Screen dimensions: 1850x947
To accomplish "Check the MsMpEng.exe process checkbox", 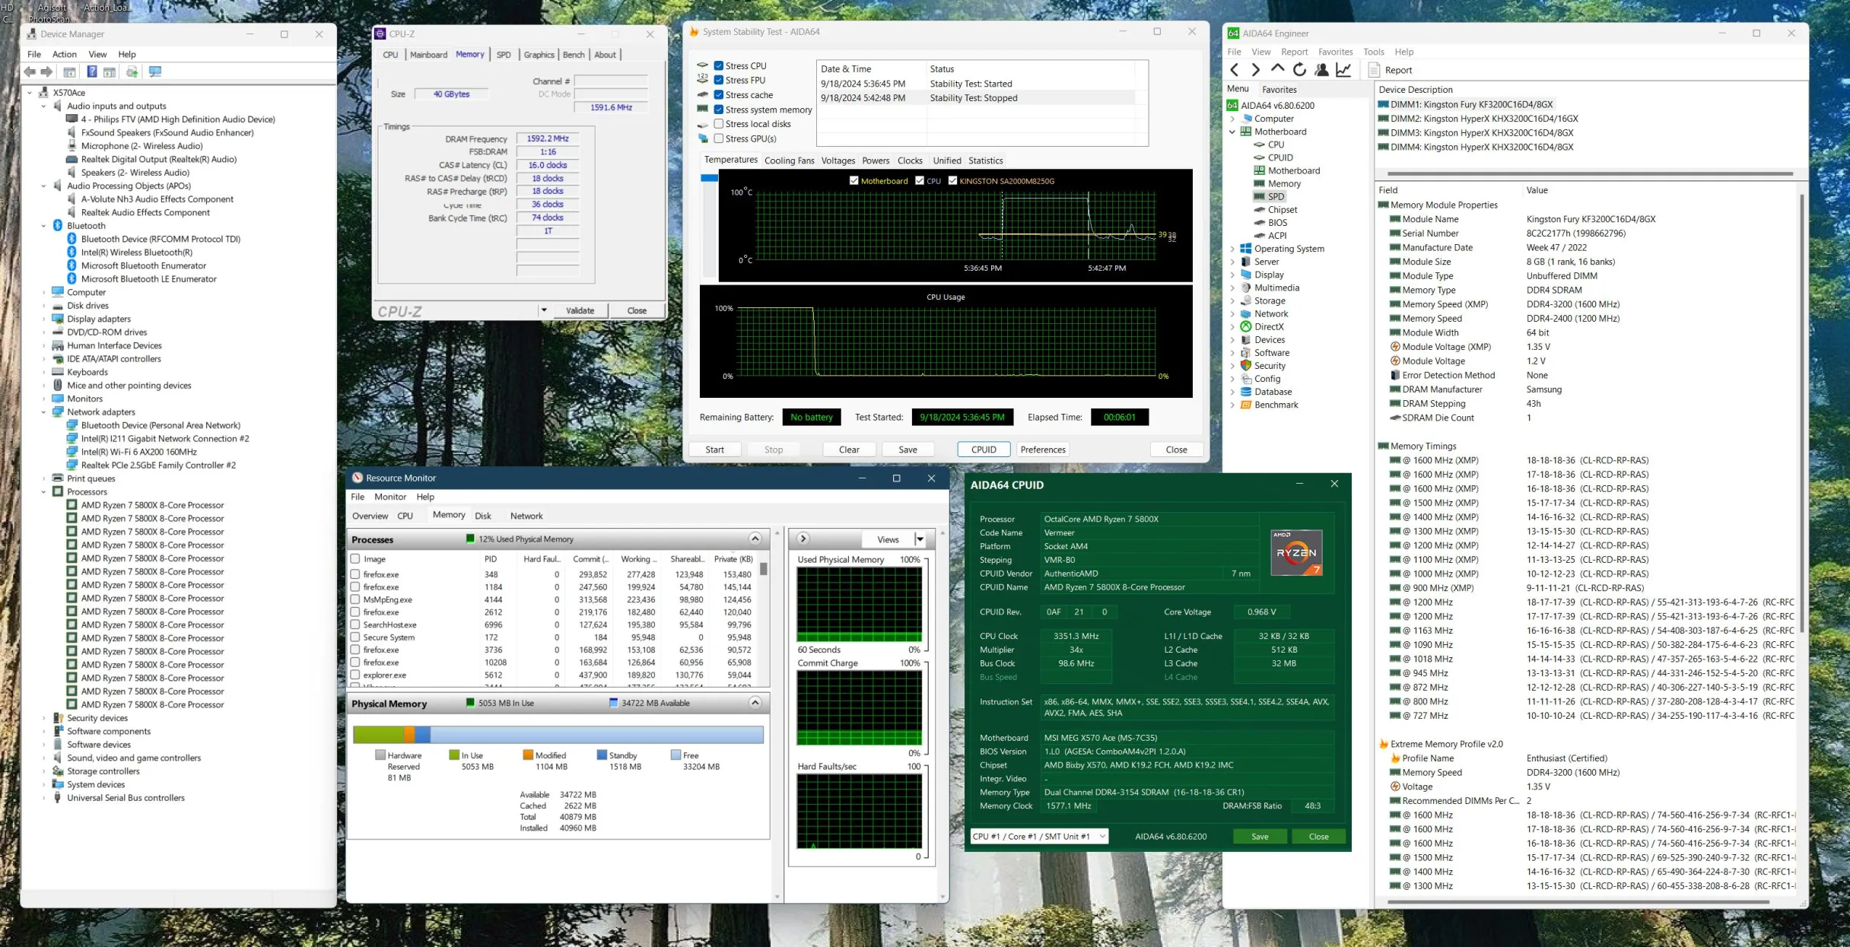I will (x=355, y=599).
